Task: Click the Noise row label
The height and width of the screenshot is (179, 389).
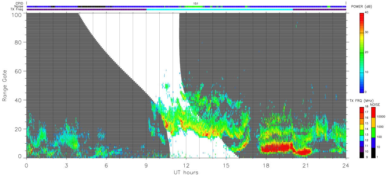Action: pyautogui.click(x=19, y=6)
